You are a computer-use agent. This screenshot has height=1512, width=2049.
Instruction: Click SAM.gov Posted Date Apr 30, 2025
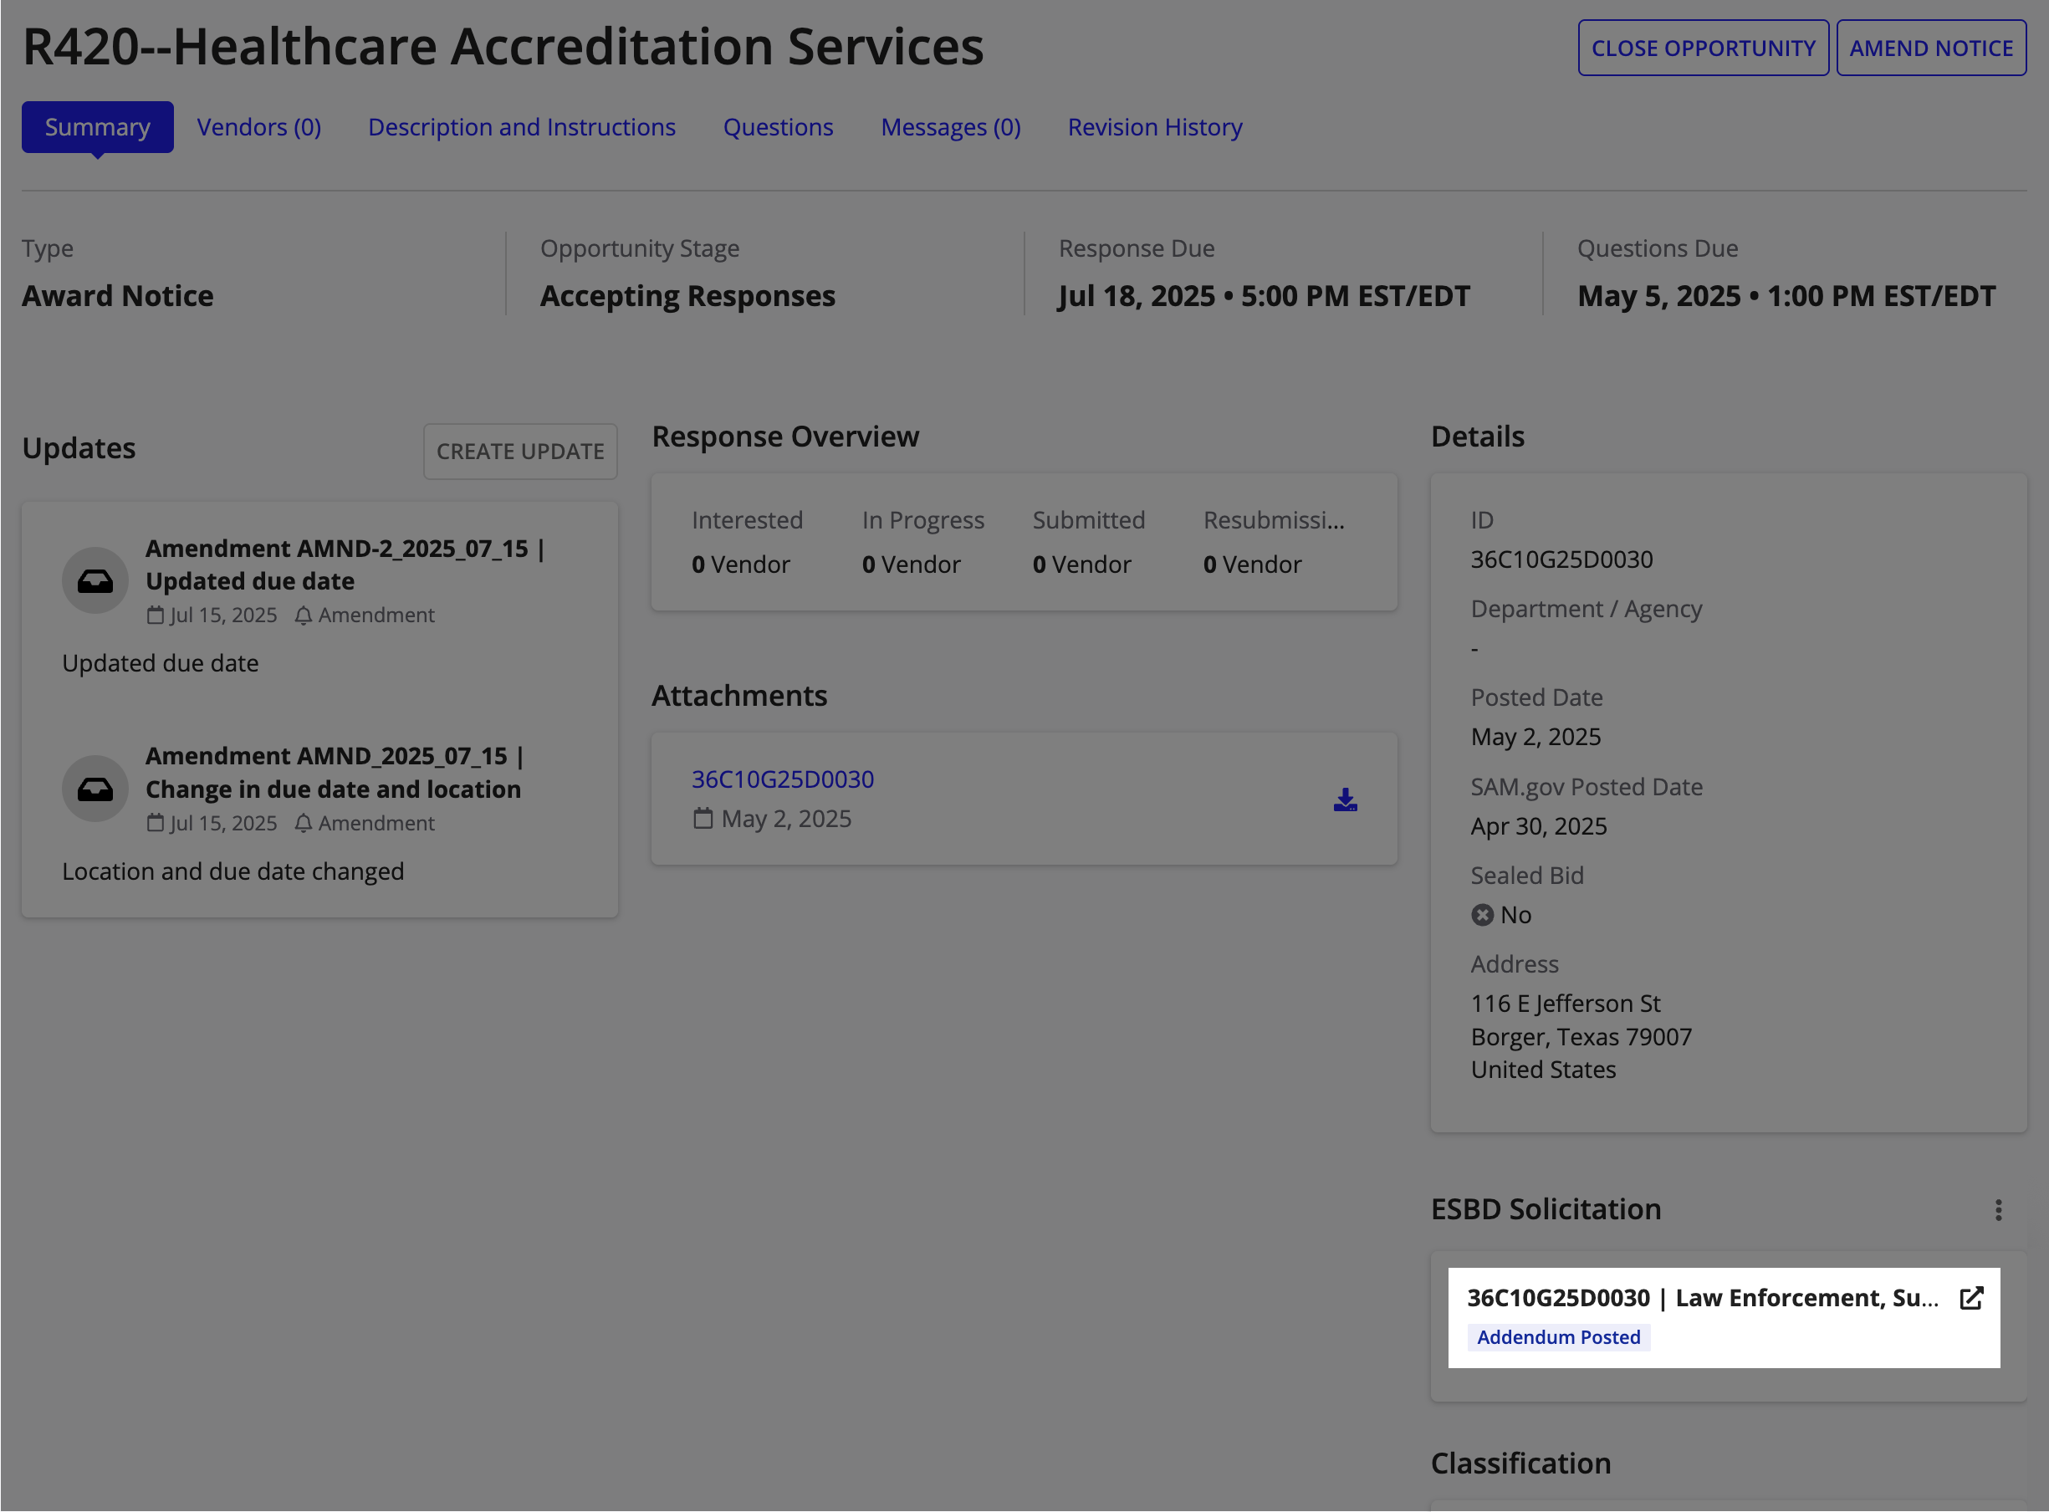click(x=1538, y=825)
